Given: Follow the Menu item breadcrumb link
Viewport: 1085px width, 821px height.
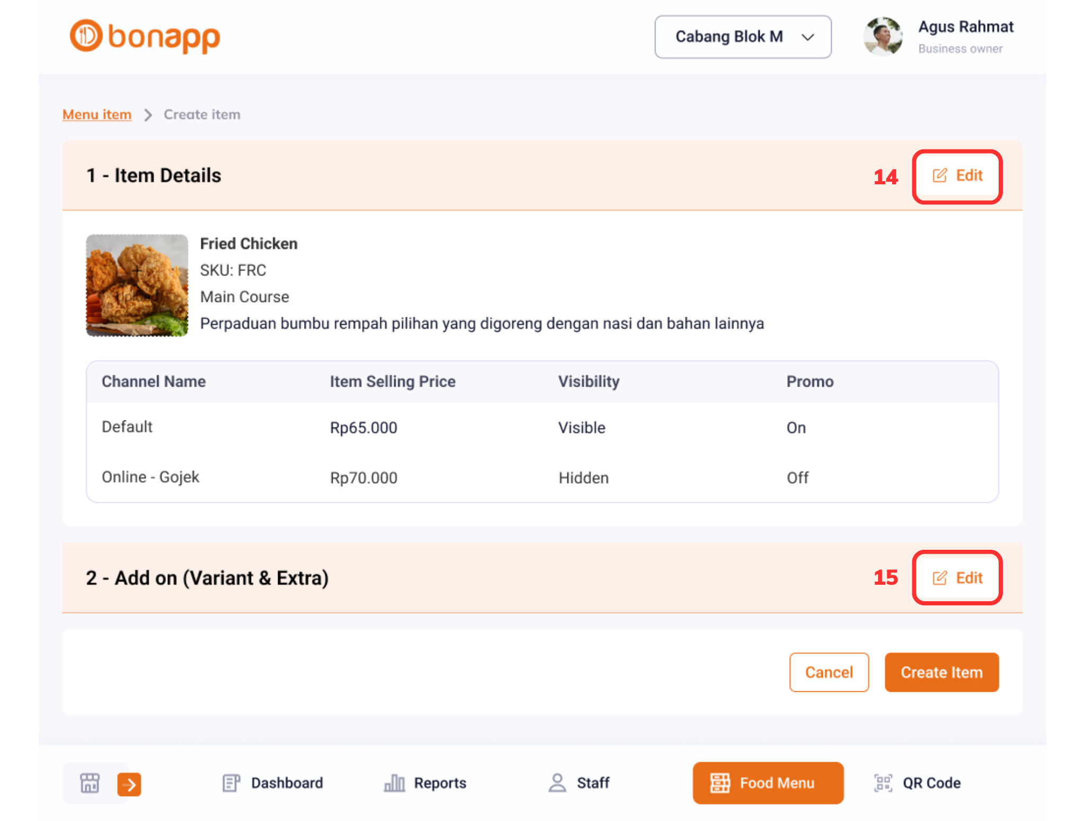Looking at the screenshot, I should coord(97,114).
